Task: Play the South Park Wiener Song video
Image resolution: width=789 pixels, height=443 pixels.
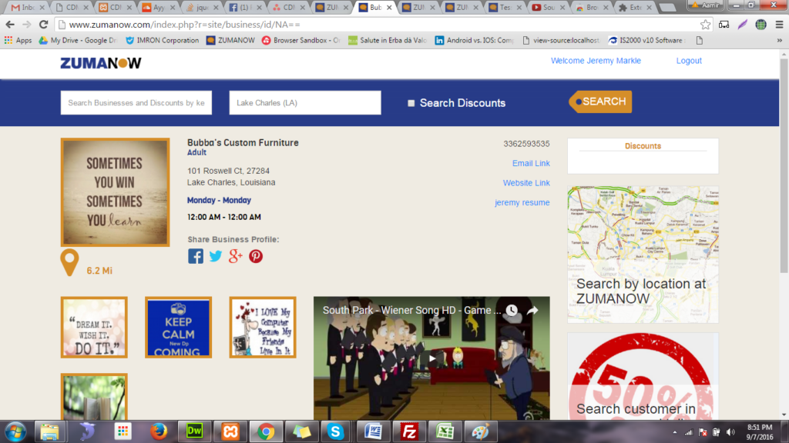Action: (x=431, y=358)
